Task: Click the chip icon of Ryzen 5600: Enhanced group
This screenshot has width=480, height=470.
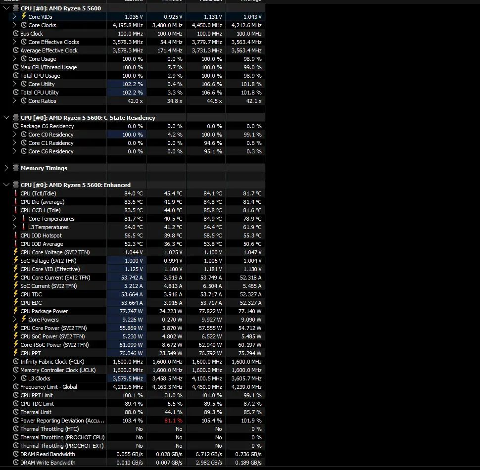Action: click(16, 185)
